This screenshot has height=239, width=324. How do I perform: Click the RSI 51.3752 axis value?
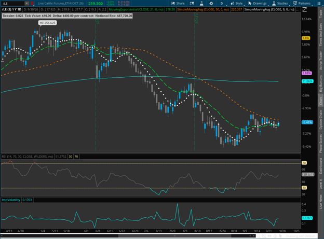(x=308, y=175)
